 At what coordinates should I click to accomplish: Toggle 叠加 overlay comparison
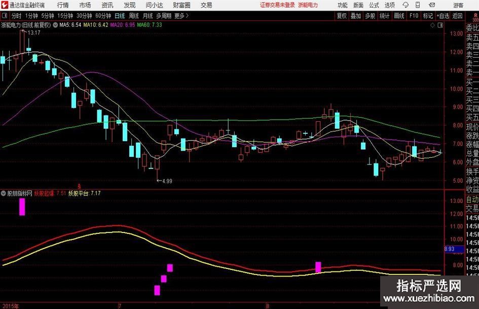(356, 16)
